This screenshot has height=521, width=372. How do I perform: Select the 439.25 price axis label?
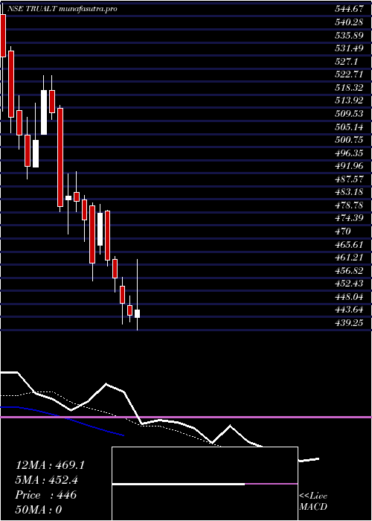(349, 322)
